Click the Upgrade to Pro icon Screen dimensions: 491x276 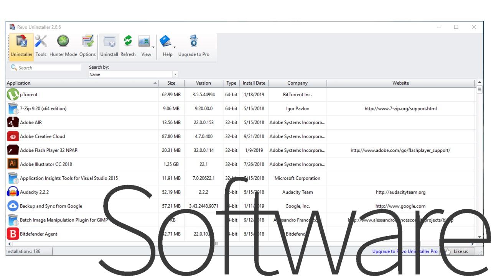pyautogui.click(x=194, y=41)
